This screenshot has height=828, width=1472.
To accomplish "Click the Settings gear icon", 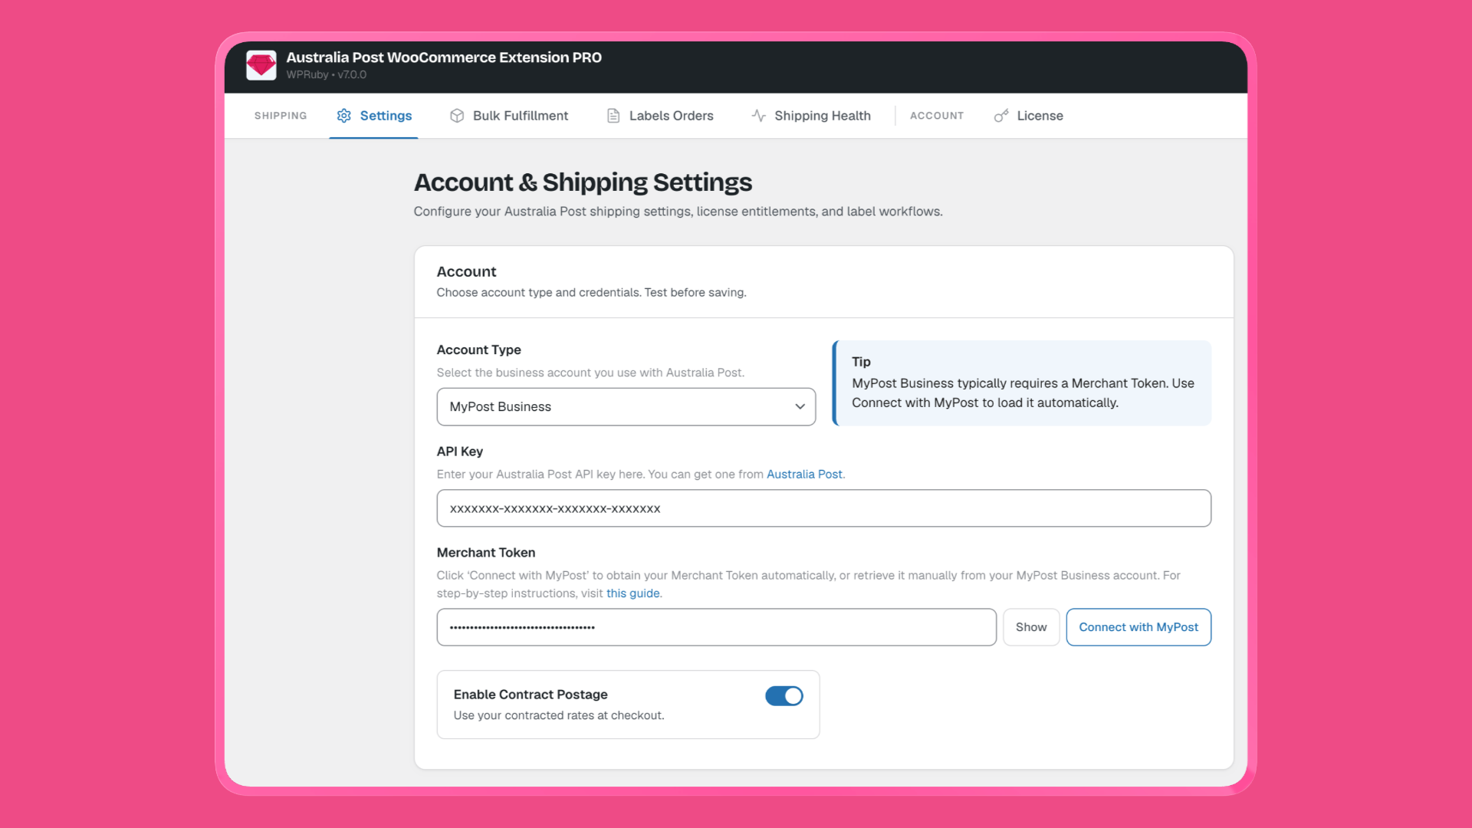I will point(344,116).
